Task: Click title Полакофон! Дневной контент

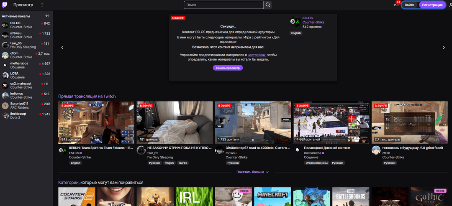Action: coord(327,148)
